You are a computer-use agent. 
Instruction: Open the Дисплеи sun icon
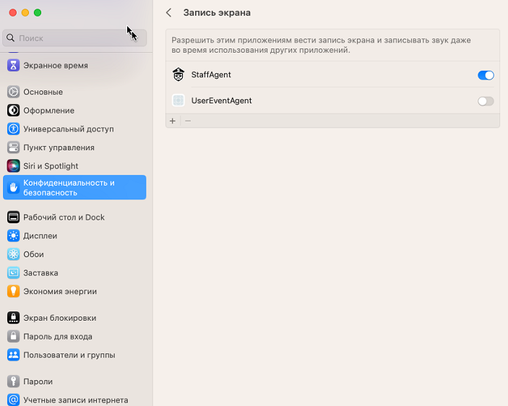pos(13,236)
